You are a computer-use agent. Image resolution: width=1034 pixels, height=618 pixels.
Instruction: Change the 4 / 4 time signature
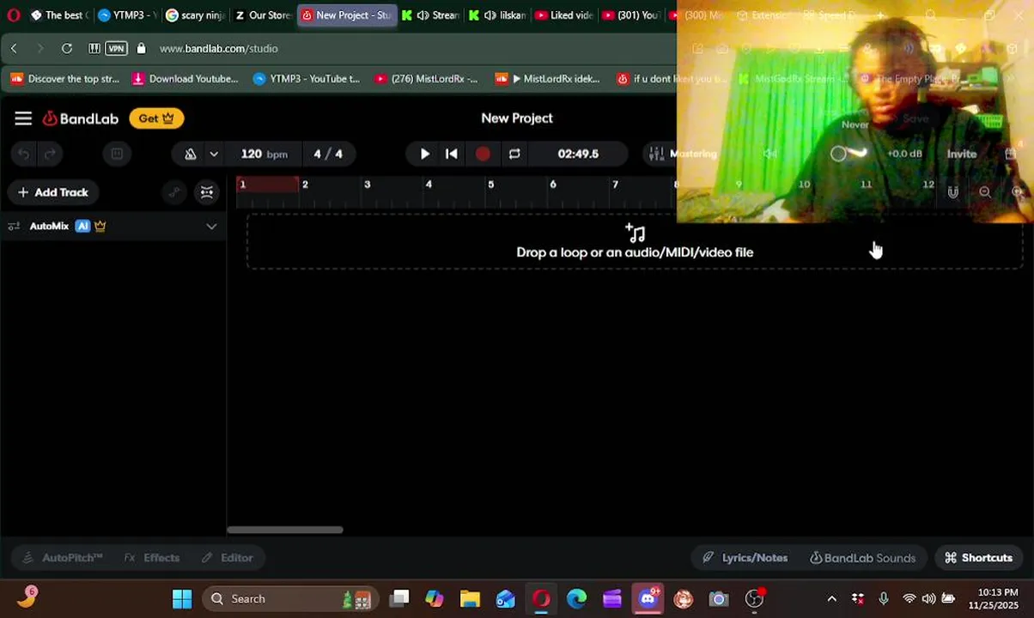pyautogui.click(x=327, y=154)
